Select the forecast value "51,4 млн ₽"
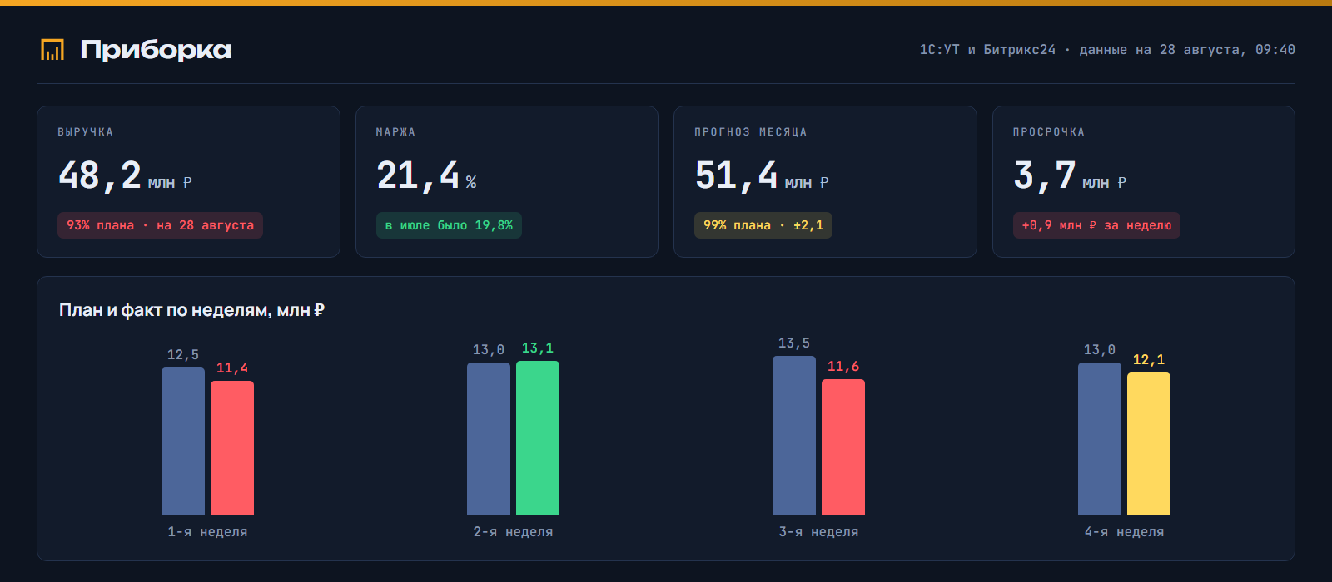1332x582 pixels. [x=762, y=176]
